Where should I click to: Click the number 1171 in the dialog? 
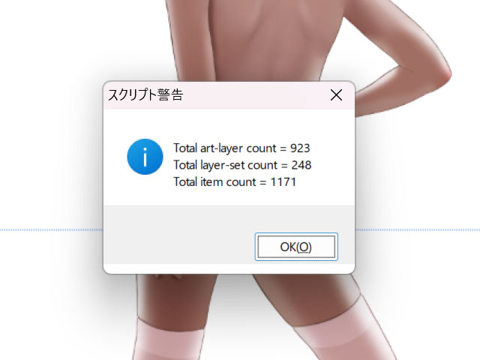click(283, 181)
